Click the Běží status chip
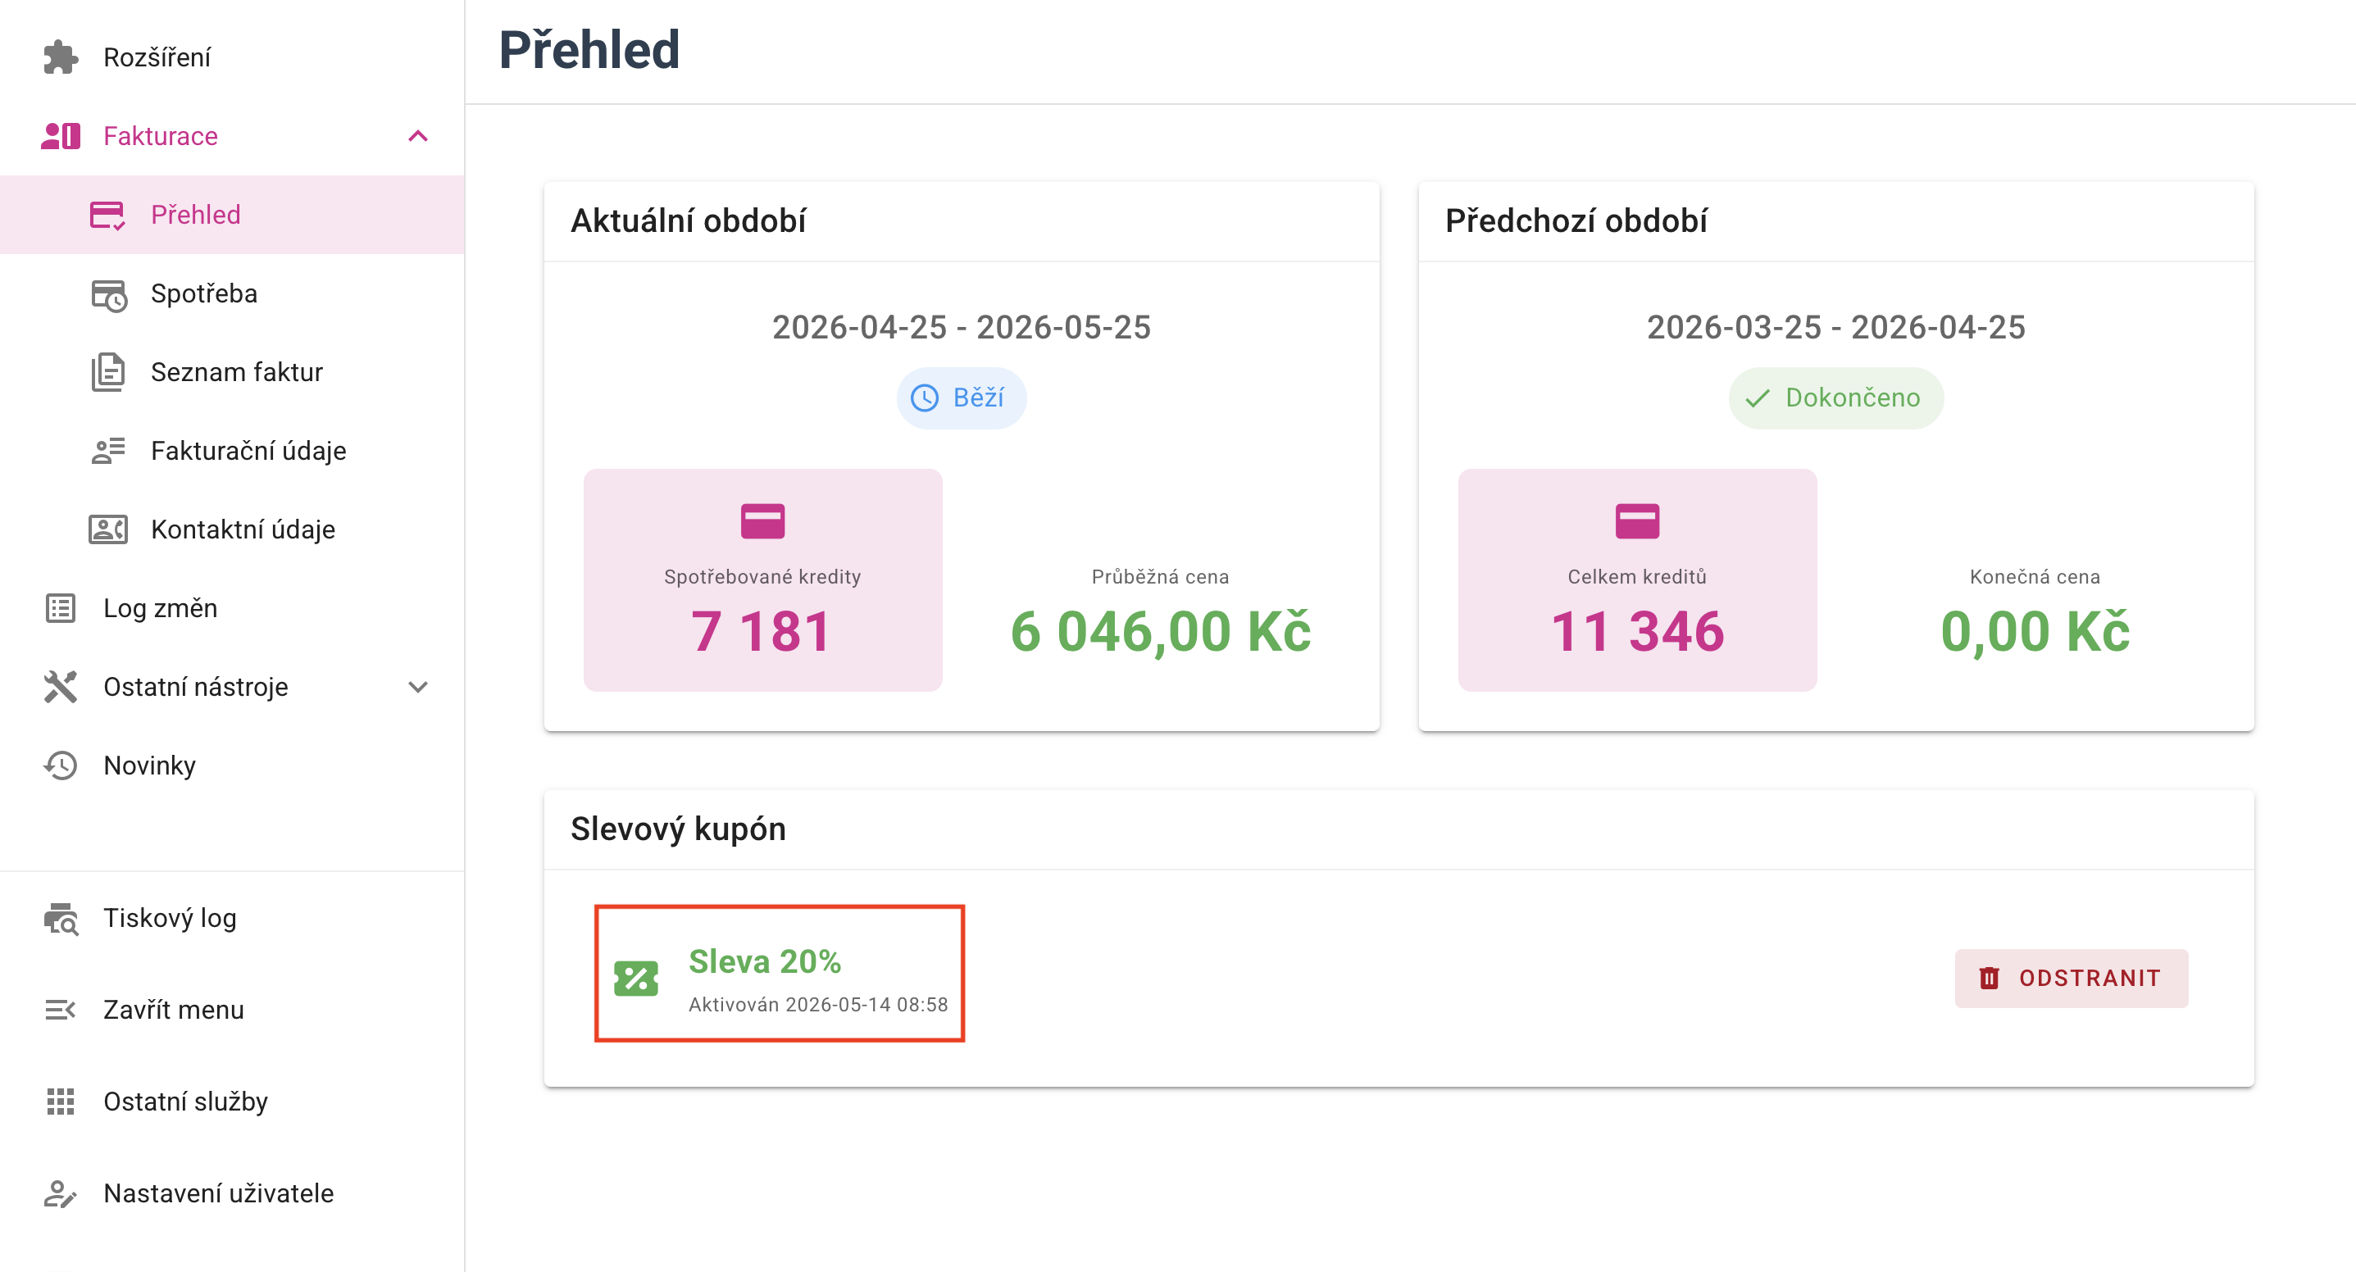Screen dimensions: 2356x1272 tap(962, 397)
